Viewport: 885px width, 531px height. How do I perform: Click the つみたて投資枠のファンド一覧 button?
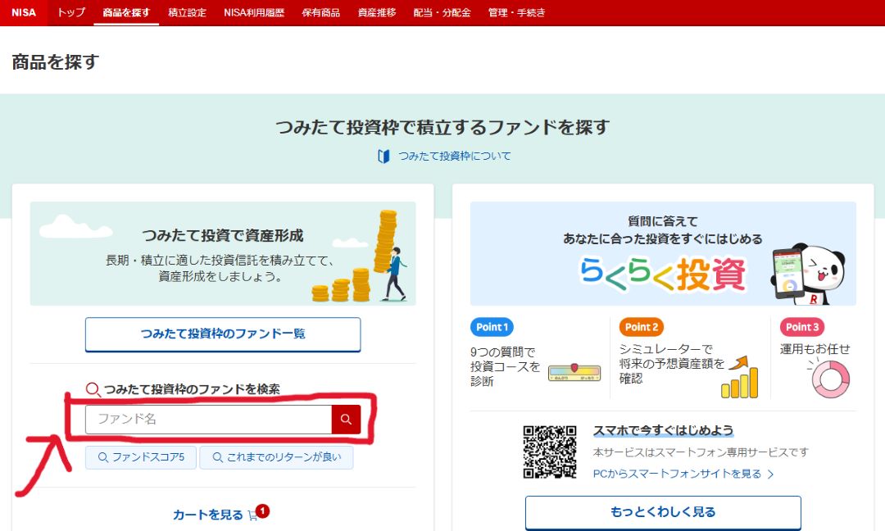pos(222,334)
